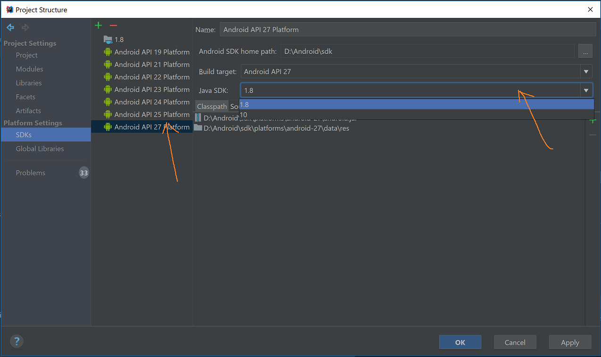Switch to the Classpath tab
This screenshot has width=601, height=357.
point(212,107)
